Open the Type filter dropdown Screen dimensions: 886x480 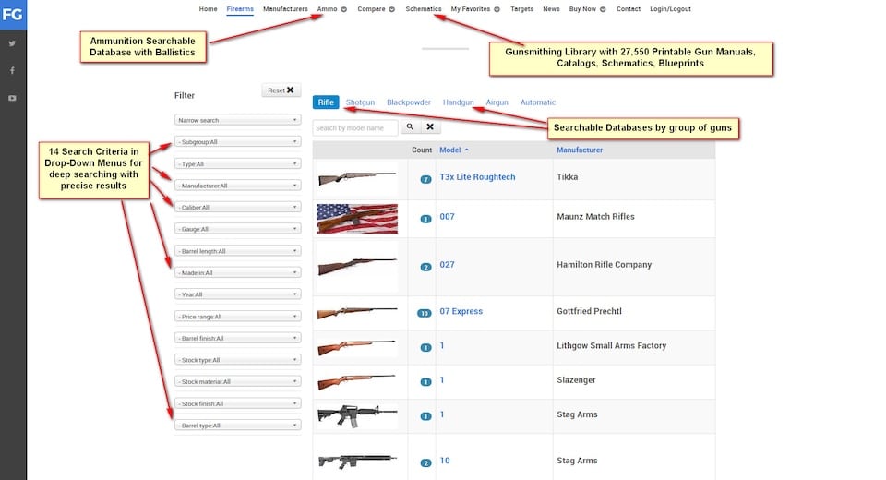pyautogui.click(x=237, y=164)
